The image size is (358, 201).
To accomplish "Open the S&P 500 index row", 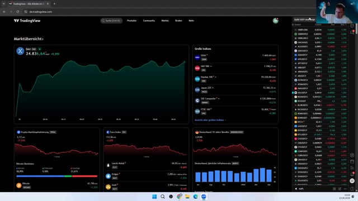I will (235, 68).
